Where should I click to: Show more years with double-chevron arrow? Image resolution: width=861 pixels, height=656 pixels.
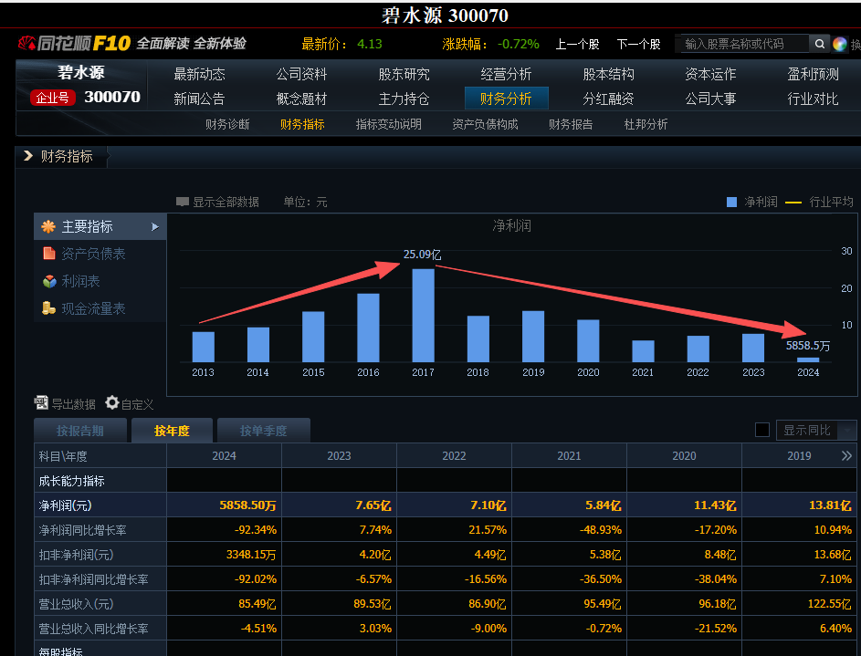tap(846, 456)
